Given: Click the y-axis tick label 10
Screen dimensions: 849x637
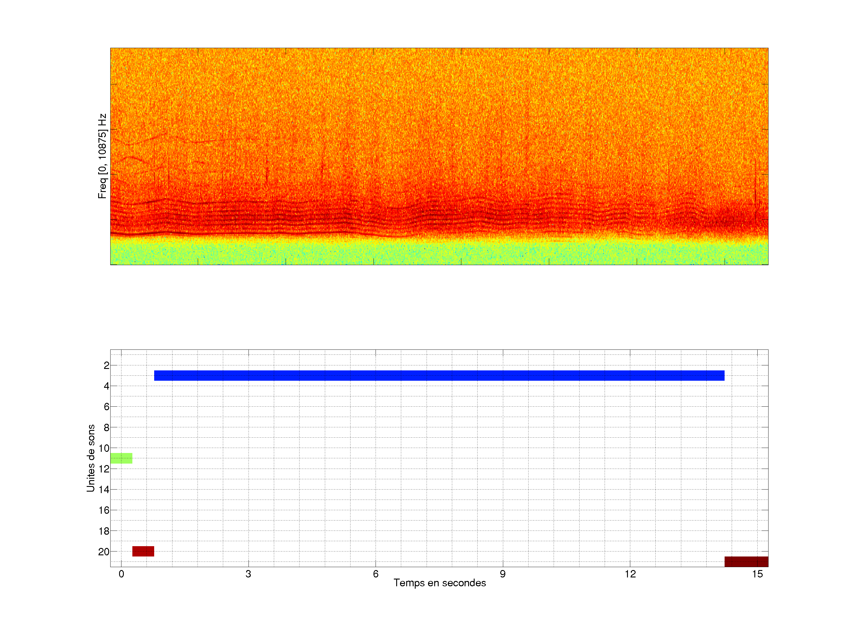Looking at the screenshot, I should click(104, 448).
